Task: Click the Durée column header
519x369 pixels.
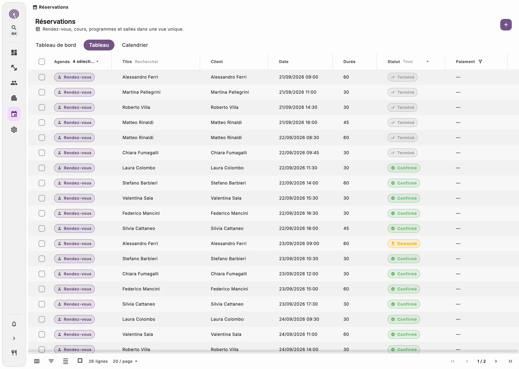Action: click(x=349, y=61)
